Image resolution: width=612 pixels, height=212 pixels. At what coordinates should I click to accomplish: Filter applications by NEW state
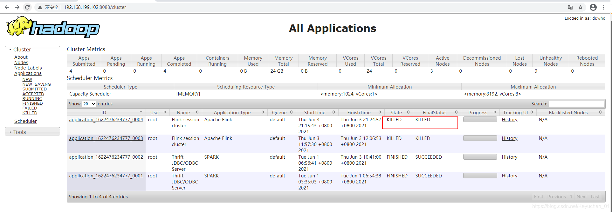pyautogui.click(x=27, y=80)
